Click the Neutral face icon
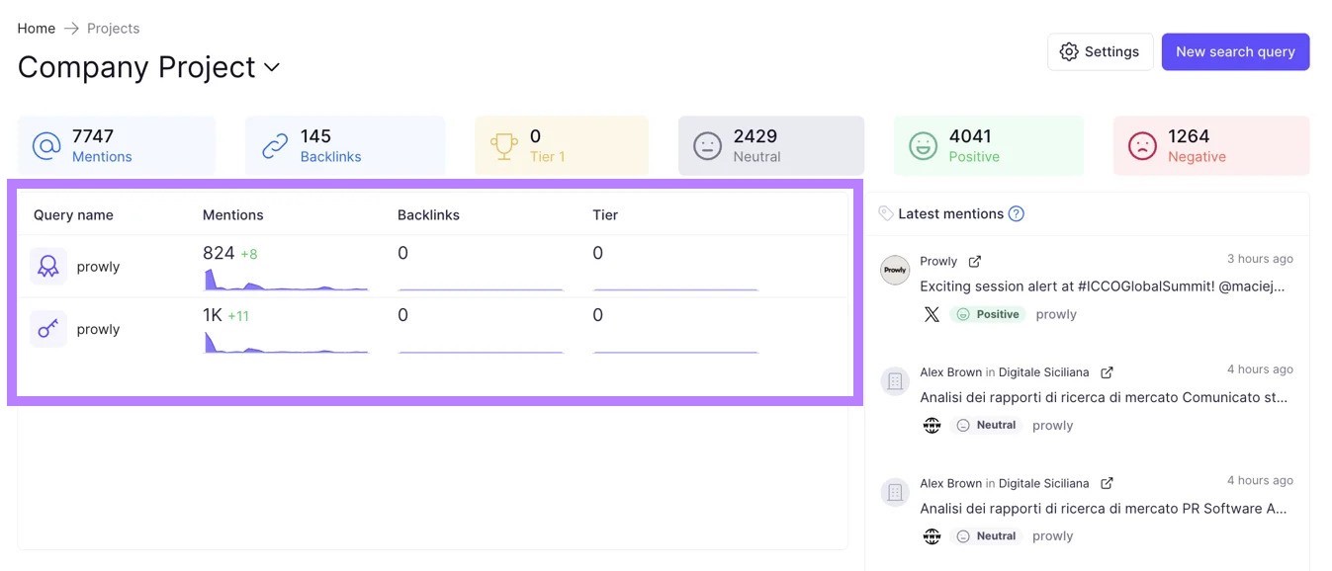The height and width of the screenshot is (571, 1332). [x=706, y=144]
